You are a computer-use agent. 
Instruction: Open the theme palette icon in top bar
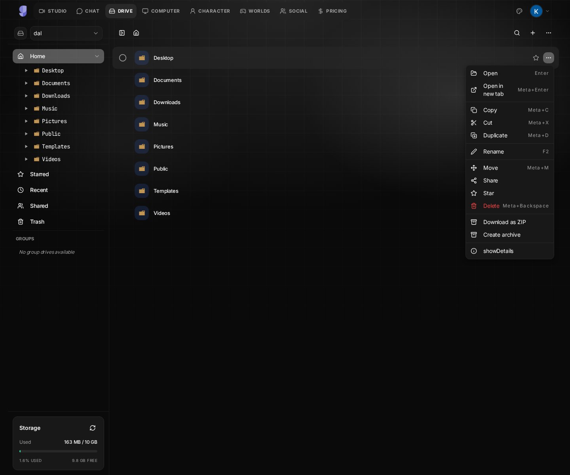coord(519,11)
